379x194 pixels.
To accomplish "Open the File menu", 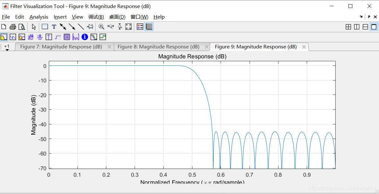I will click(6, 17).
